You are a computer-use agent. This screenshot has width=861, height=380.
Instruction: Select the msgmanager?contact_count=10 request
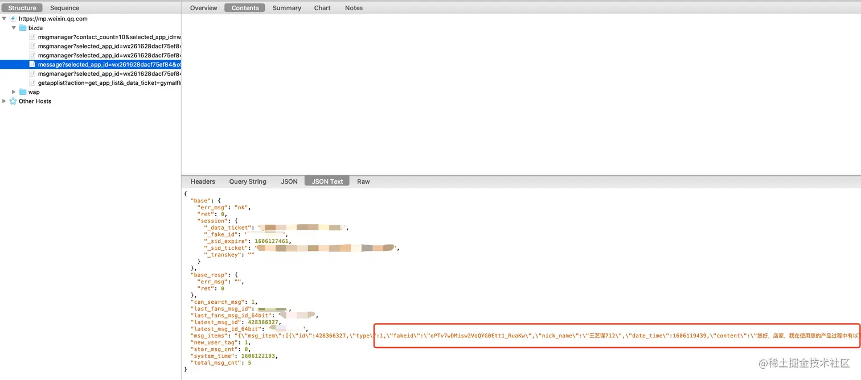tap(109, 37)
